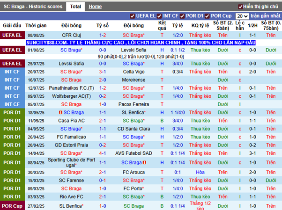The image size is (282, 210).
Task: Click the red card icon beside SC Braga on 08/04/25
Action: coord(144,163)
